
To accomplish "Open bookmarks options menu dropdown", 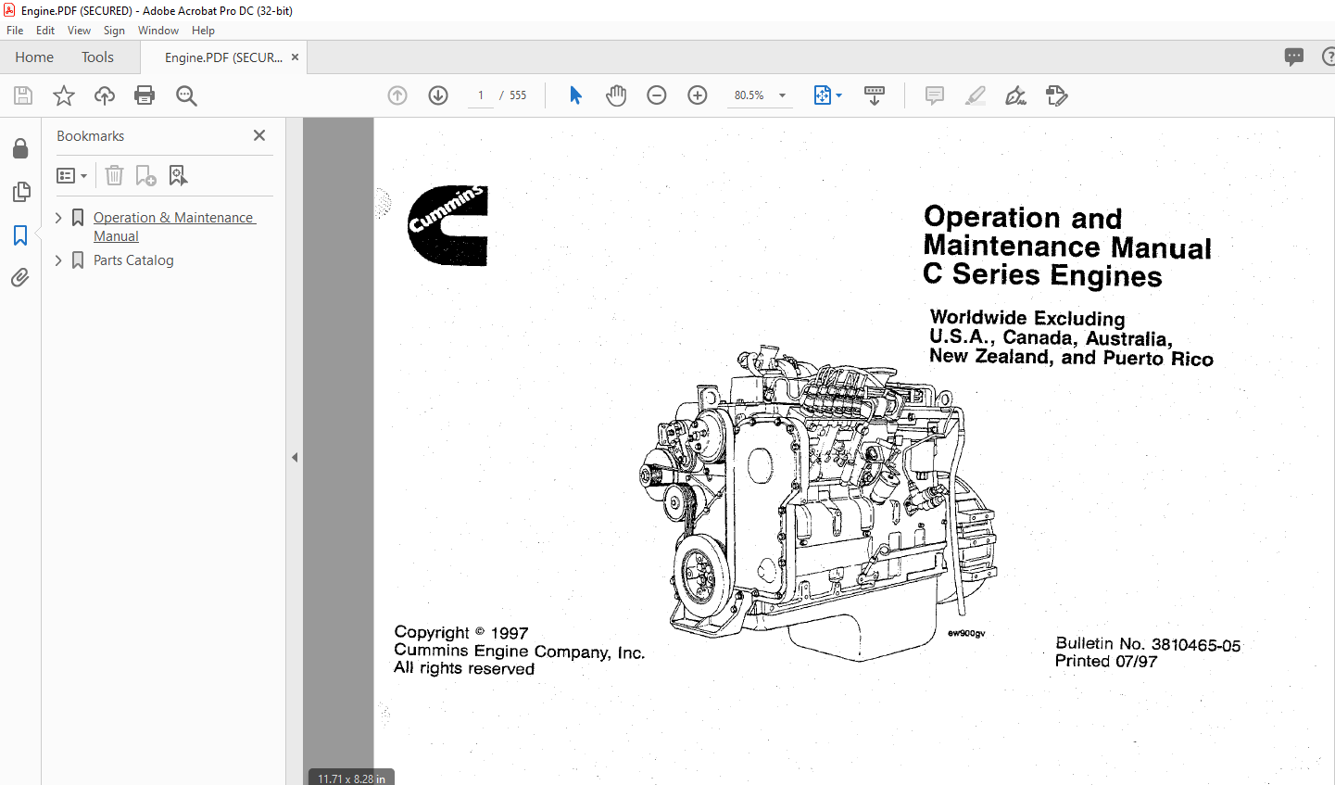I will pos(72,175).
